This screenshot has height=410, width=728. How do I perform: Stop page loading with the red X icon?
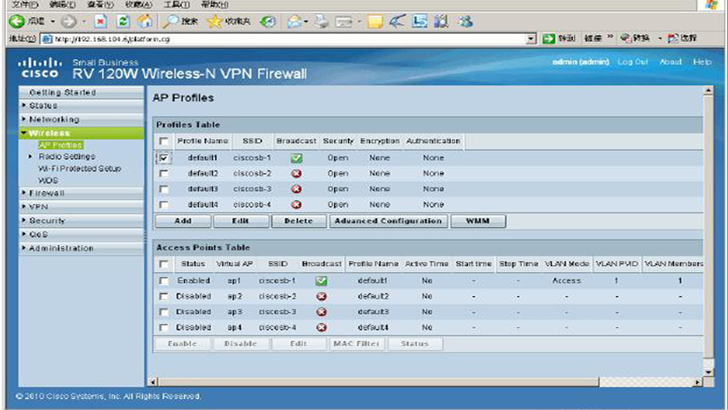click(100, 22)
